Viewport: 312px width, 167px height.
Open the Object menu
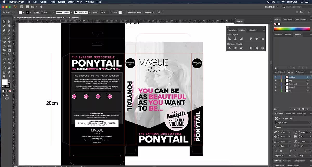[44, 2]
